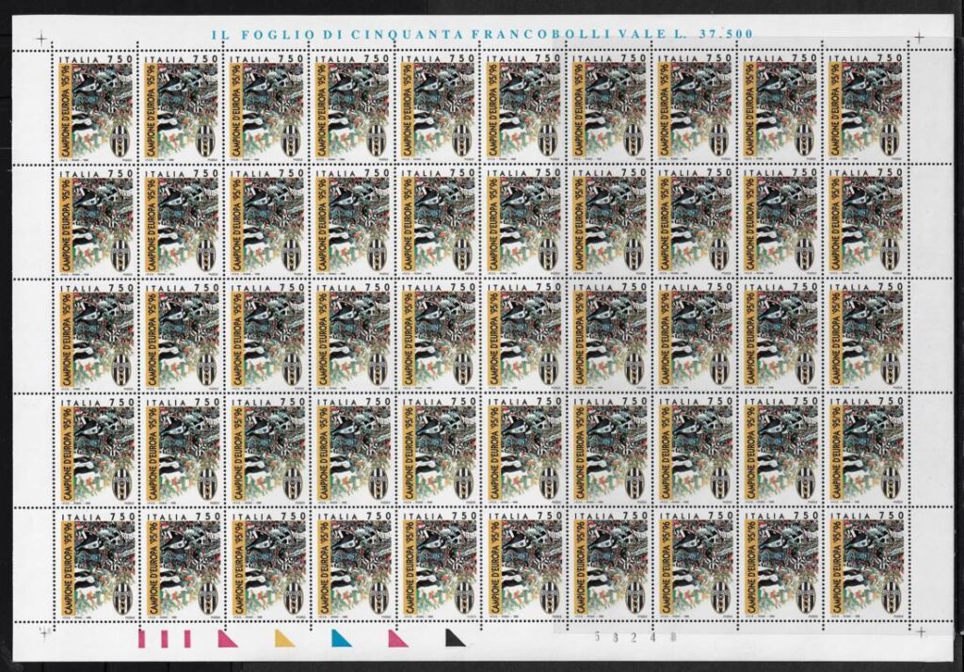Click the fifth stamp in the third row
Image resolution: width=964 pixels, height=672 pixels.
tap(438, 335)
